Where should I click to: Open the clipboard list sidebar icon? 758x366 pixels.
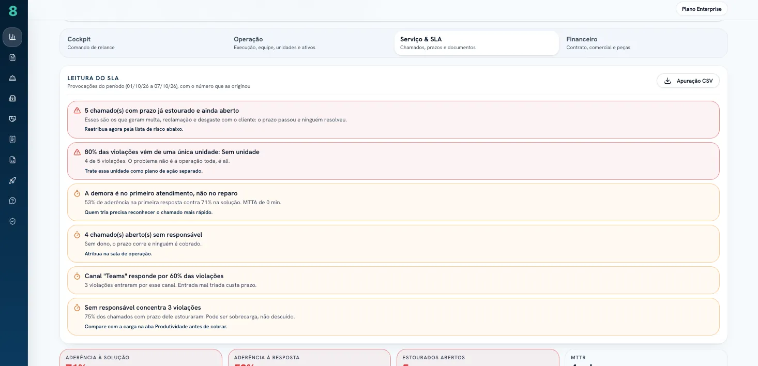(x=12, y=139)
